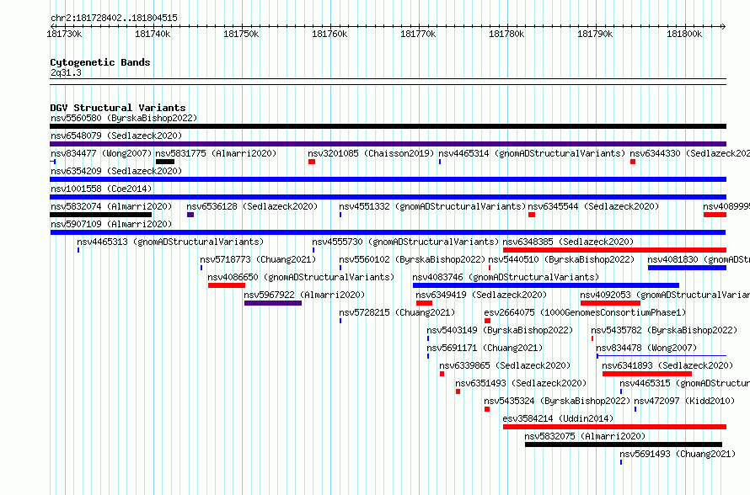Click the blue bar under nsv6354209

pos(388,179)
